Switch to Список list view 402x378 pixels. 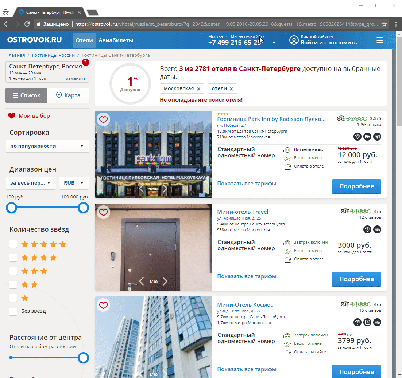pyautogui.click(x=26, y=95)
